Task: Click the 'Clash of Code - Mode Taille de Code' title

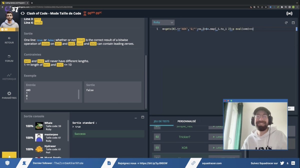Action: click(x=54, y=13)
